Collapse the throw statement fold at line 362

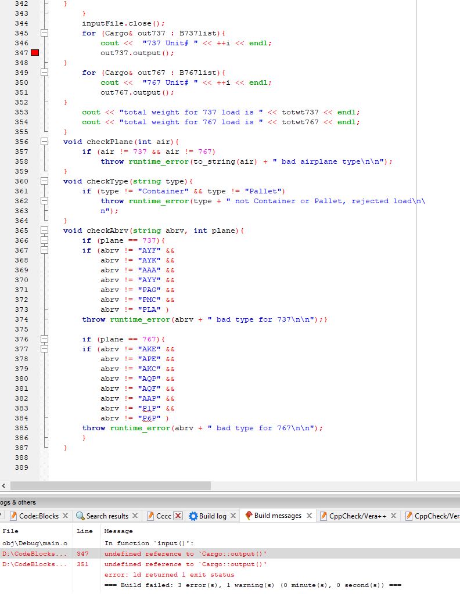tap(44, 201)
